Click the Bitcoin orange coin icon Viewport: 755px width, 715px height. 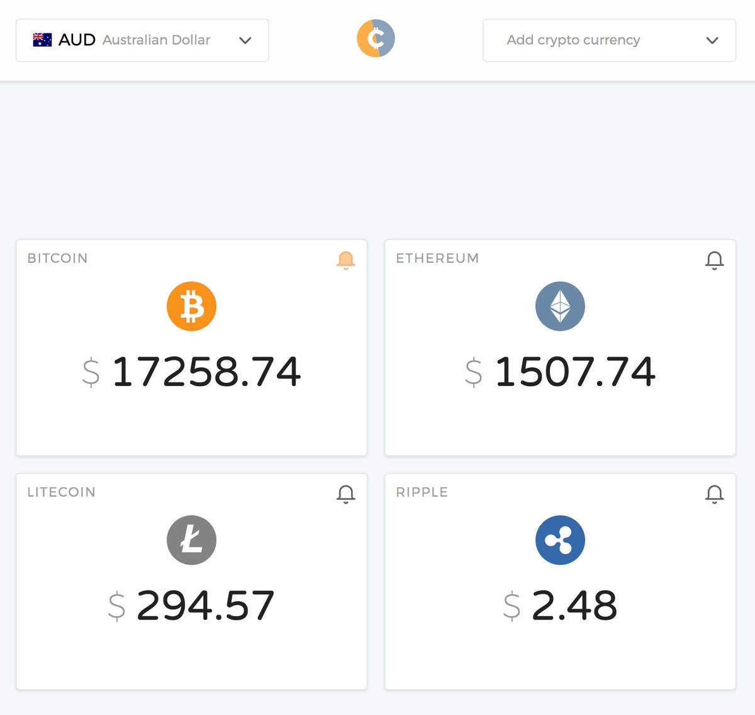click(191, 306)
